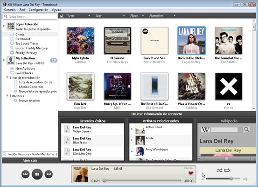Open the Ayuda menu
The image size is (258, 187).
coord(56,10)
